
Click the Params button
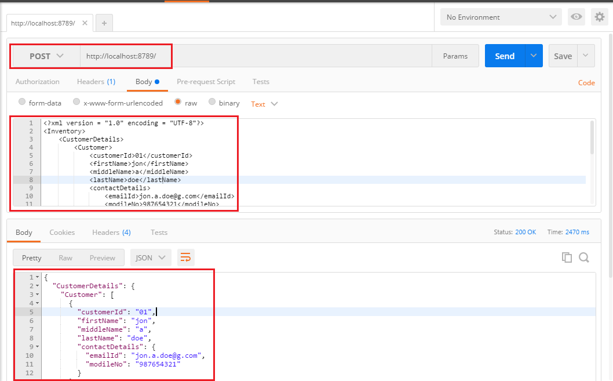tap(455, 56)
